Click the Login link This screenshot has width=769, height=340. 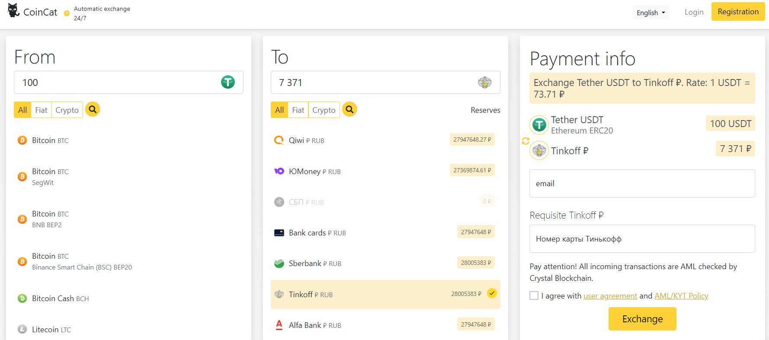point(694,12)
